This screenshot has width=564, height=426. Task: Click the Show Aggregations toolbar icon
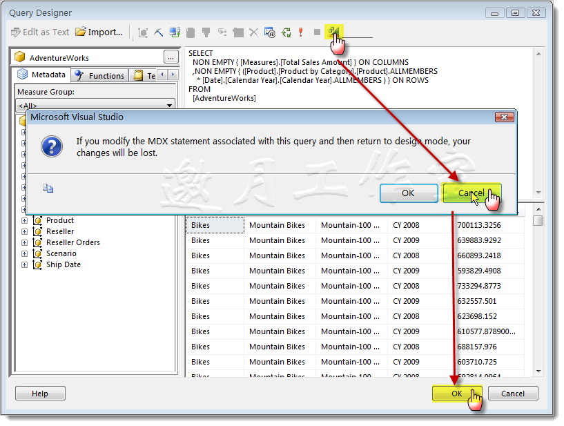(x=237, y=32)
